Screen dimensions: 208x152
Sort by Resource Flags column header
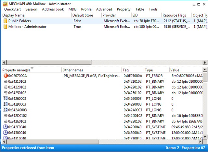[177, 15]
